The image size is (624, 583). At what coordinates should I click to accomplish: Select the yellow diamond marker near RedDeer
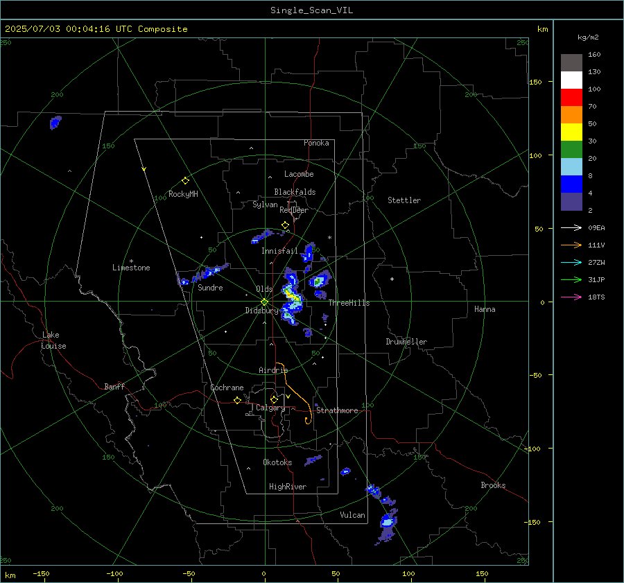point(285,225)
